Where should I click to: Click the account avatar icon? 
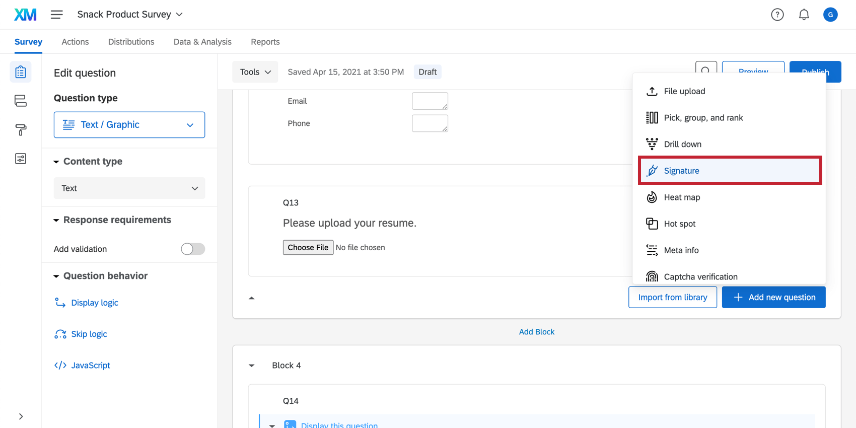tap(830, 15)
